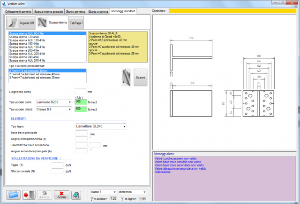Click the calculator icon button

coord(75,195)
